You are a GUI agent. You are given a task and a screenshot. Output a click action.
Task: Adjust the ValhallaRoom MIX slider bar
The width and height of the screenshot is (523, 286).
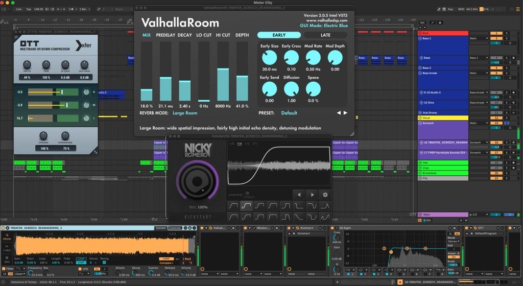tap(147, 71)
